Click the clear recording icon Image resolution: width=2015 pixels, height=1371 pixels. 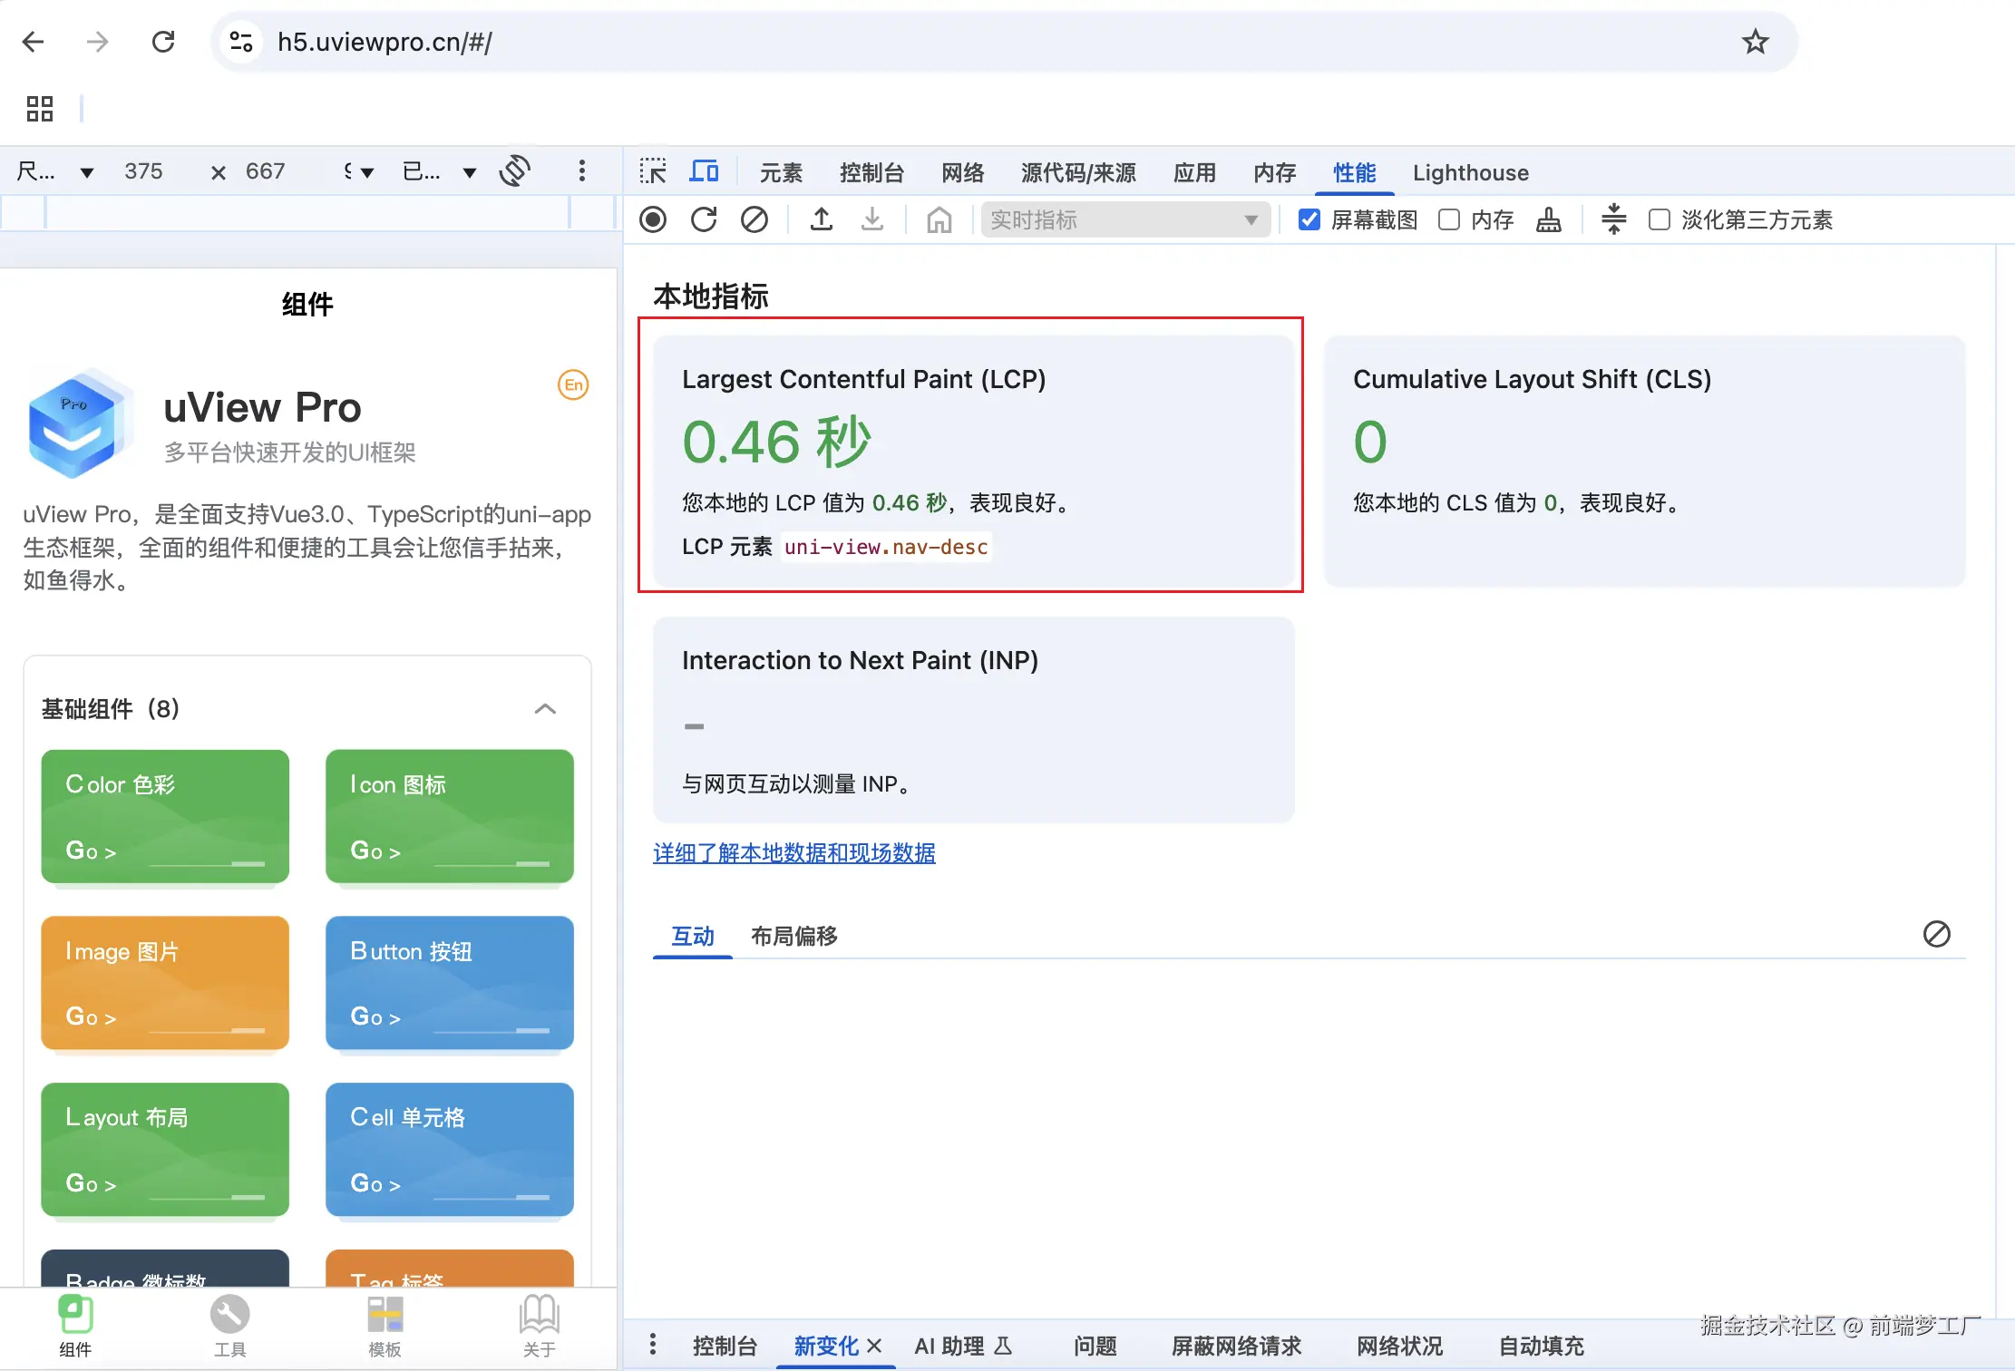[754, 219]
